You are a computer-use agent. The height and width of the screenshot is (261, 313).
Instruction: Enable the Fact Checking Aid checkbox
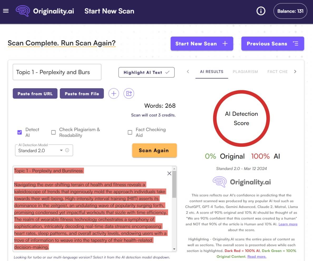pyautogui.click(x=130, y=132)
